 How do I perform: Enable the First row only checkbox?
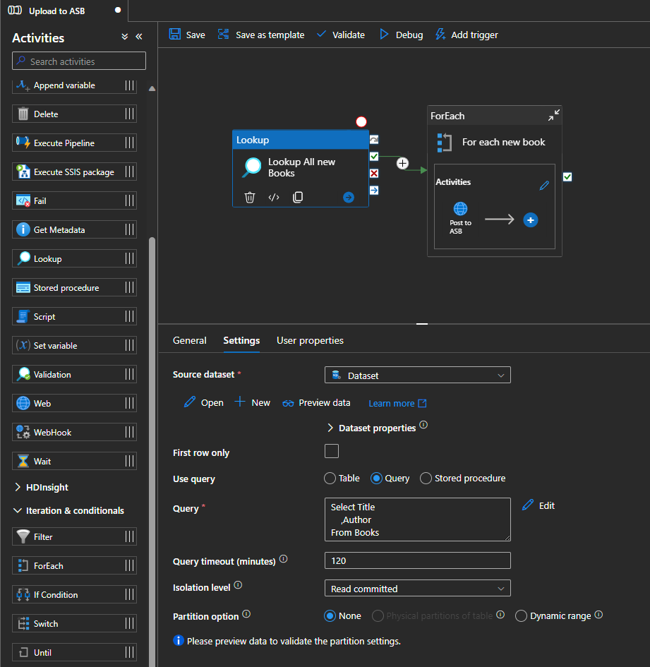332,452
